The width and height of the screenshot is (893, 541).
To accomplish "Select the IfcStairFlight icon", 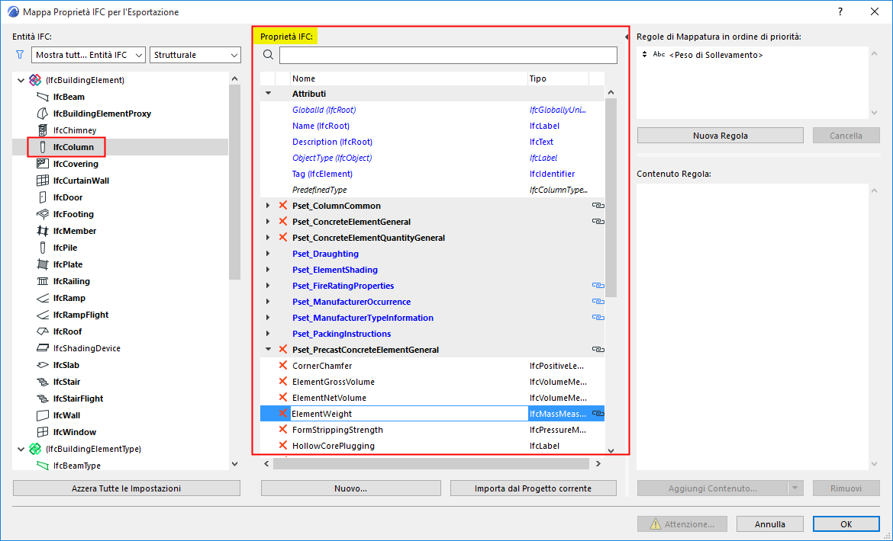I will [43, 399].
